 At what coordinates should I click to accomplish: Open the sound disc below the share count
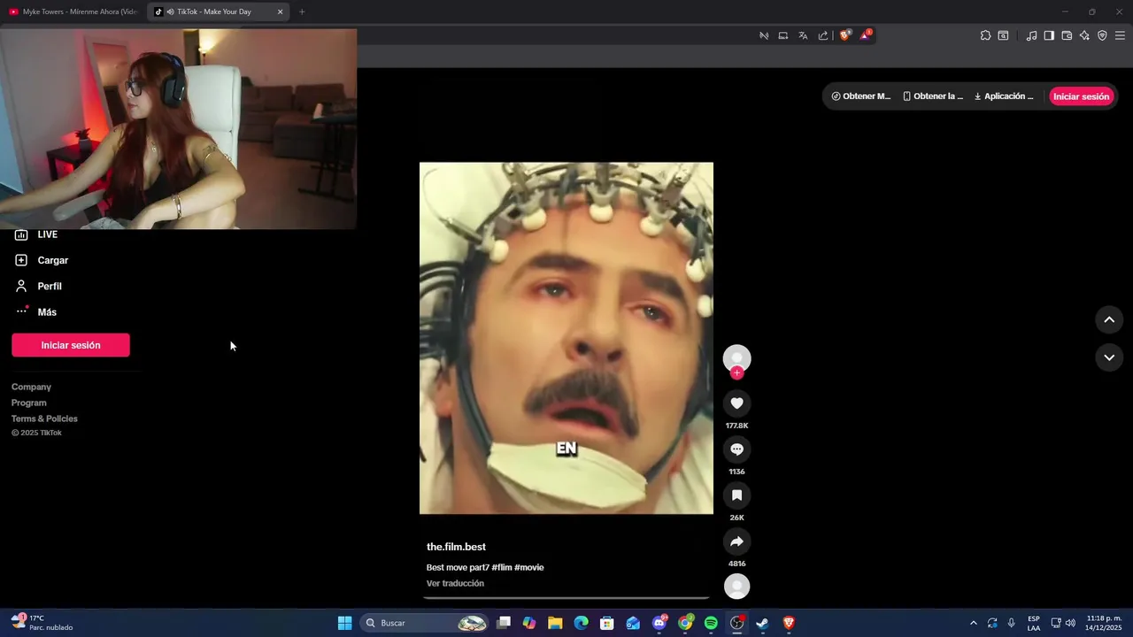736,586
